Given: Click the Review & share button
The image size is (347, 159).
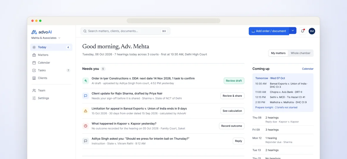Looking at the screenshot, I should tap(232, 96).
